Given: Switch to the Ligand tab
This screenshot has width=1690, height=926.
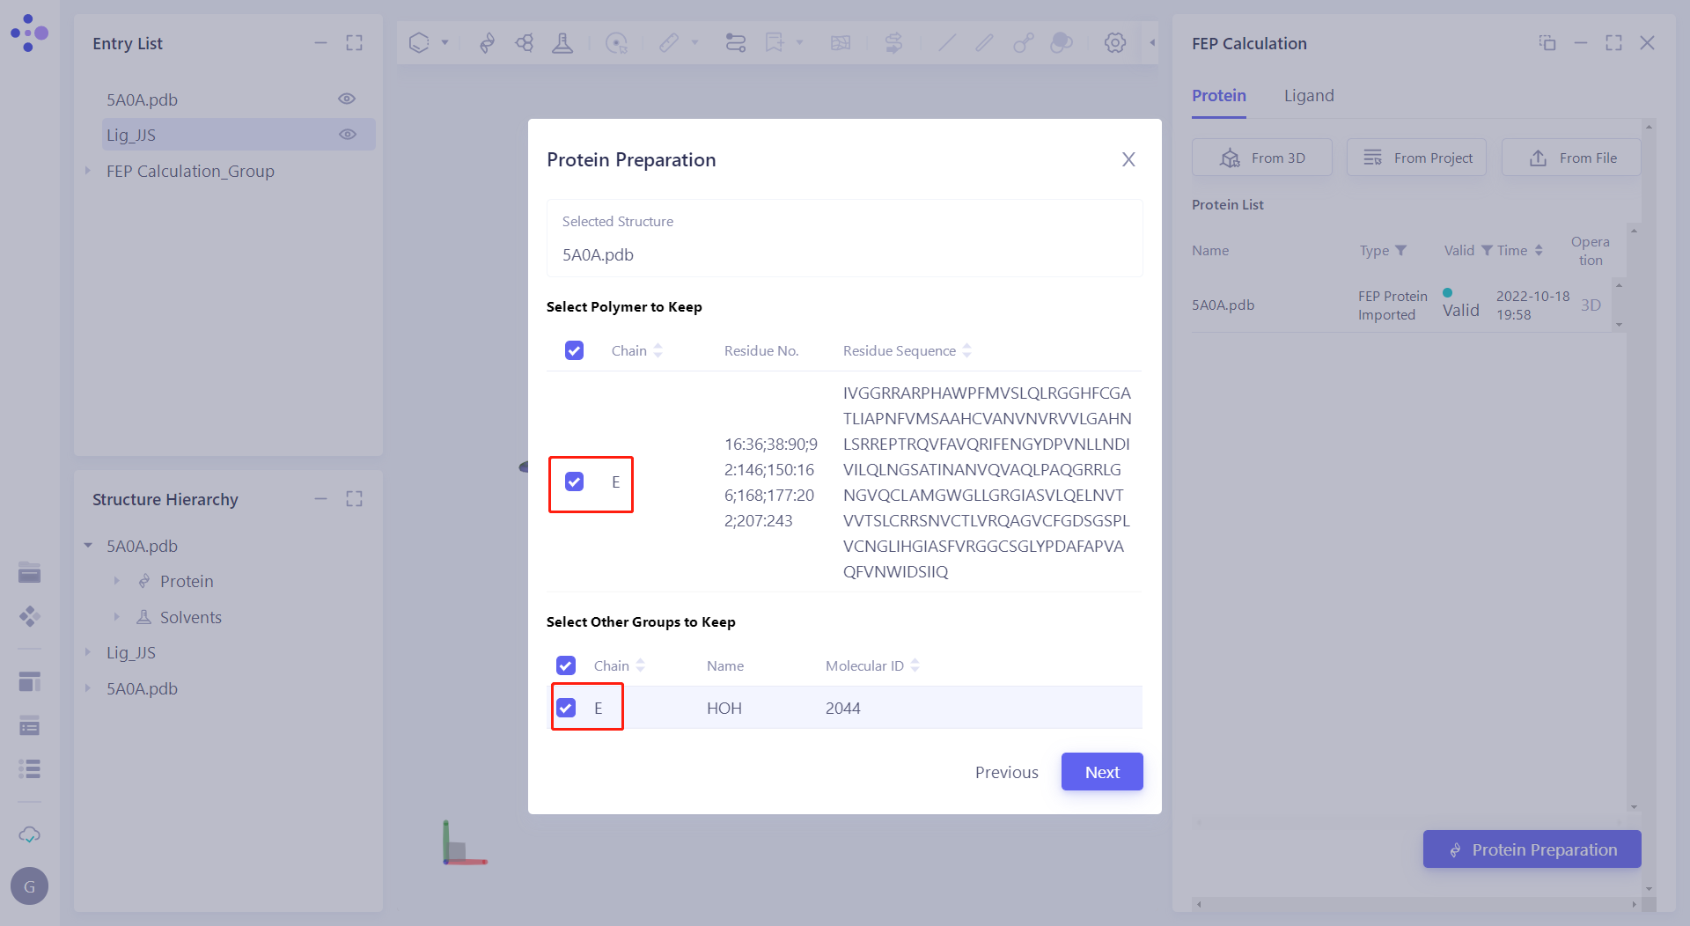Looking at the screenshot, I should point(1308,96).
